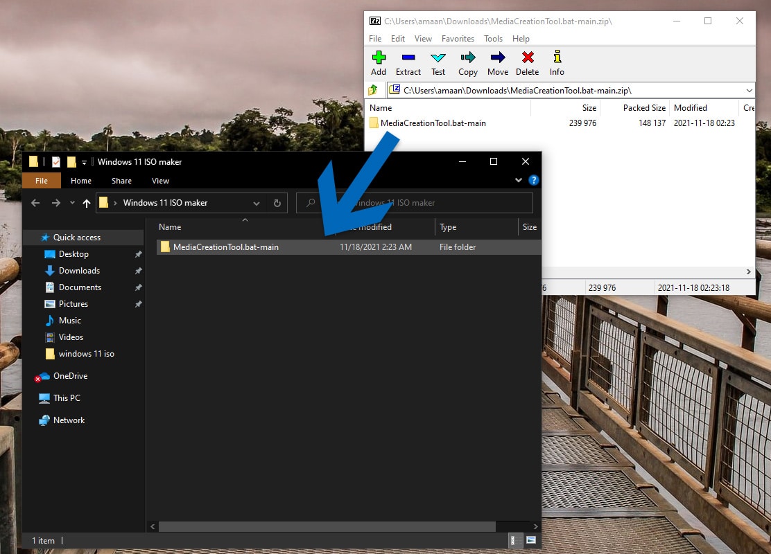This screenshot has width=771, height=554.
Task: Extract the archive using the Extract icon
Action: click(408, 62)
